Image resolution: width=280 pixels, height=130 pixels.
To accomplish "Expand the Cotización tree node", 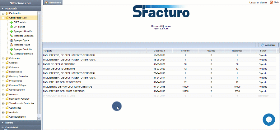I will click(x=3, y=58).
